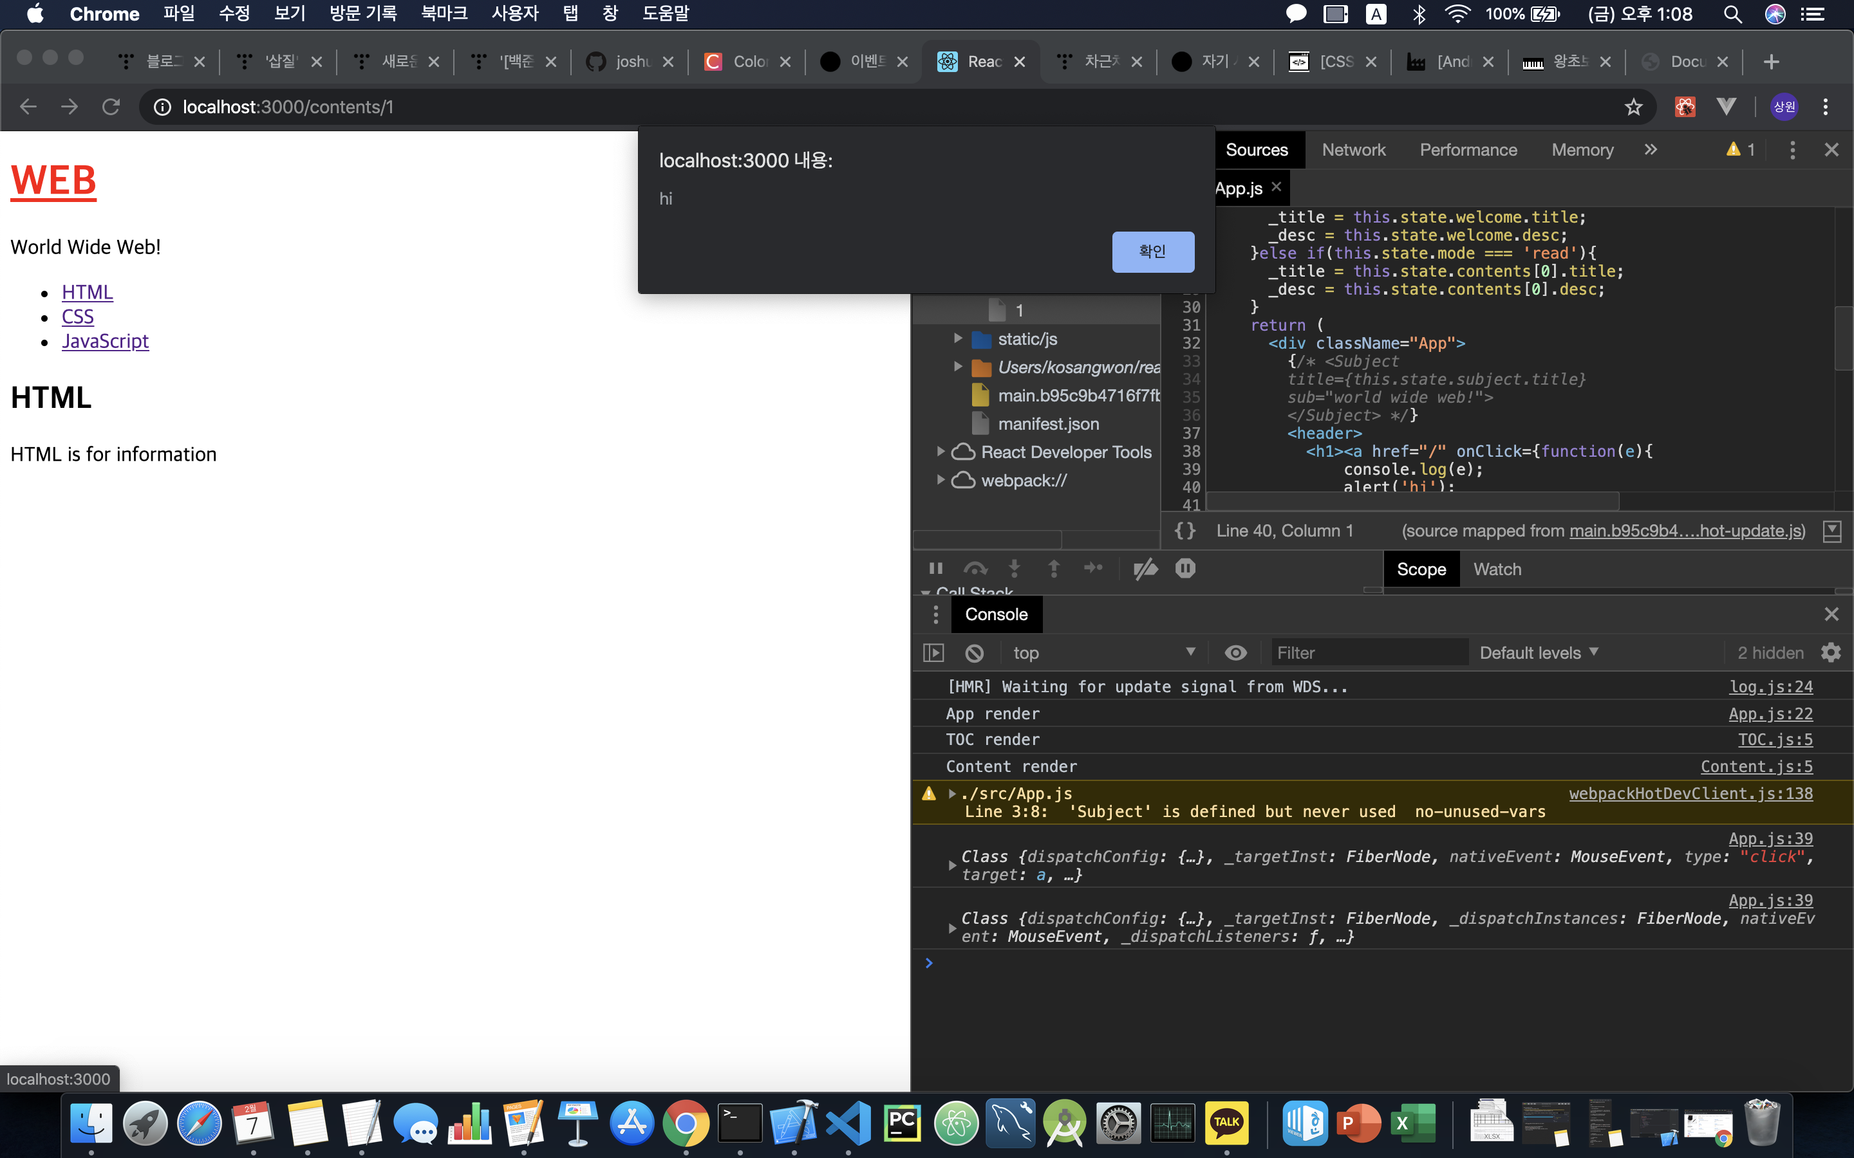Screen dimensions: 1854x1158
Task: Open the Default levels dropdown
Action: coord(1539,652)
